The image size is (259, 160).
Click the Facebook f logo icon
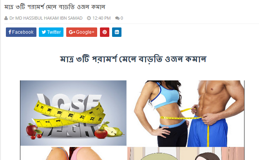10,32
